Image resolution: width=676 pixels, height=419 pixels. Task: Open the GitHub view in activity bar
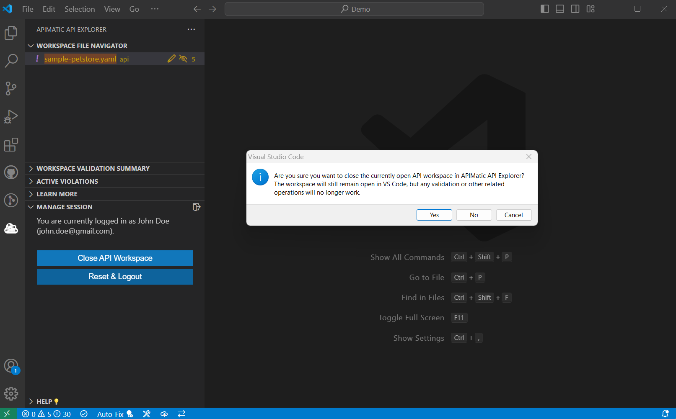(11, 172)
